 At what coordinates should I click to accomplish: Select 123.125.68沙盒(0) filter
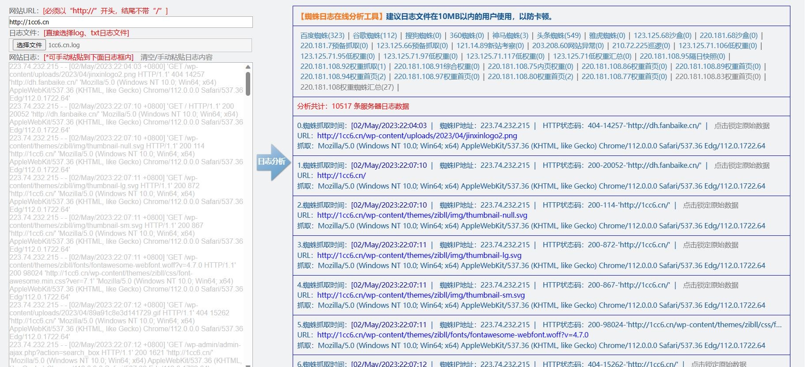[x=662, y=35]
